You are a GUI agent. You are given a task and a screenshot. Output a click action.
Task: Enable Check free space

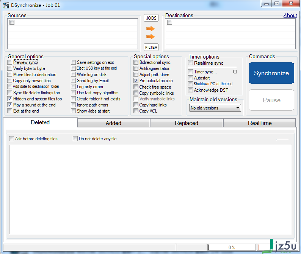click(x=136, y=87)
